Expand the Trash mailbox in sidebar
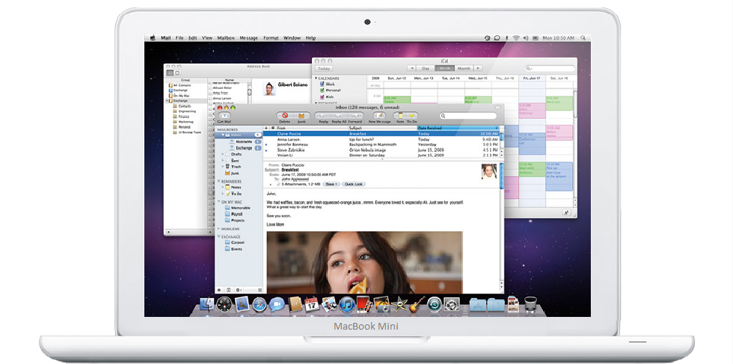The width and height of the screenshot is (733, 364). [223, 167]
